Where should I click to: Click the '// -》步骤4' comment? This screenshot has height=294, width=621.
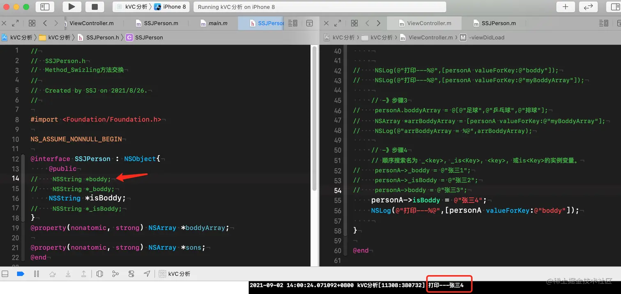[389, 150]
